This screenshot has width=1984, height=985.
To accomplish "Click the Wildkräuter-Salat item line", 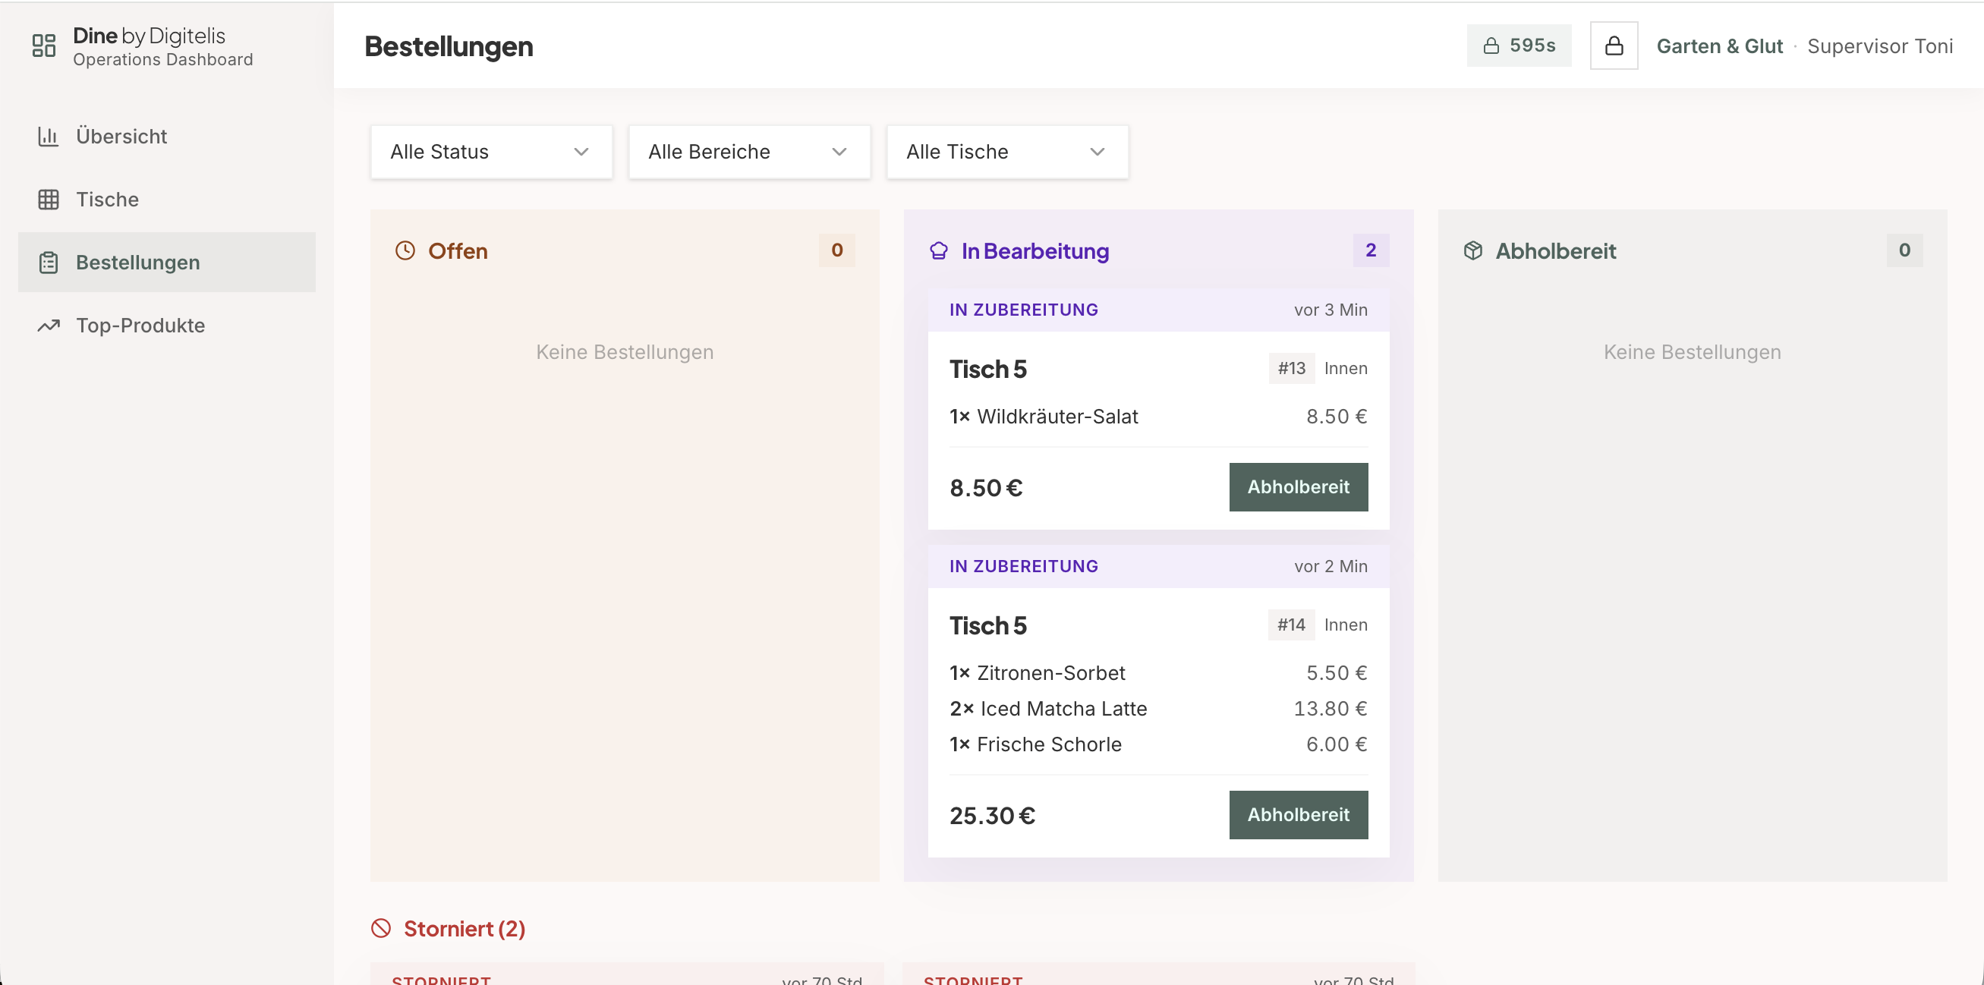I will pyautogui.click(x=1158, y=417).
